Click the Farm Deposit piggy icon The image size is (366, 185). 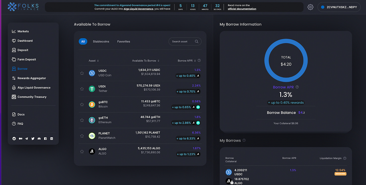14,59
